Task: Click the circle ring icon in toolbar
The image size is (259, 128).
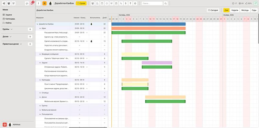Action: tap(135, 3)
